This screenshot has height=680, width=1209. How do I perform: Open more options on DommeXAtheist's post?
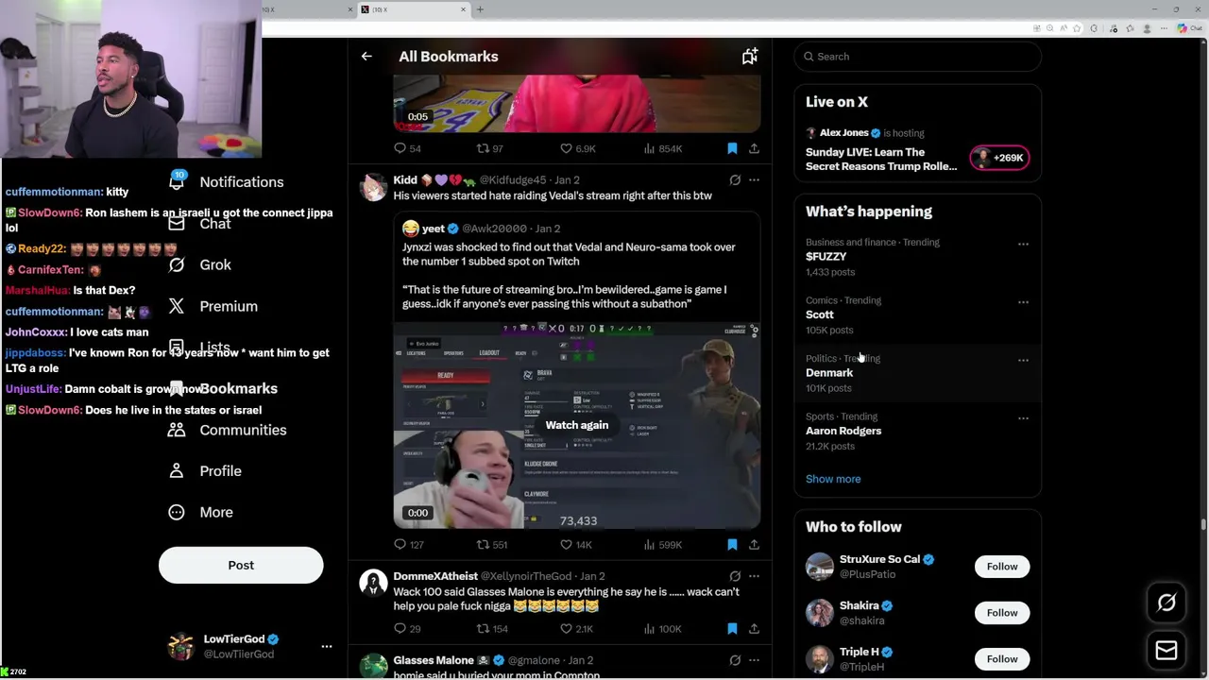(754, 576)
